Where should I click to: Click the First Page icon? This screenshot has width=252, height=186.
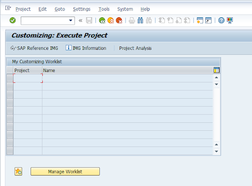tap(162, 21)
